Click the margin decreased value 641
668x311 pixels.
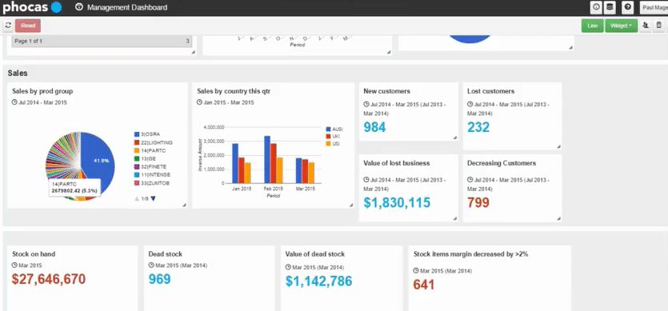click(424, 285)
